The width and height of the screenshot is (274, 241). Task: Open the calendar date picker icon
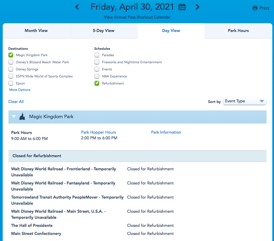(182, 7)
